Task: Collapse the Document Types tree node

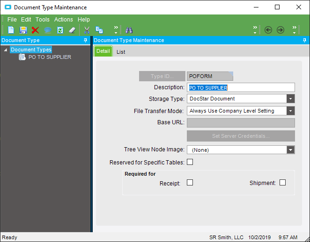Action: point(6,50)
